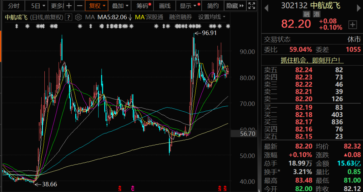The width and height of the screenshot is (363, 192).
Task: Open the 更多 periods menu
Action: pos(56,6)
